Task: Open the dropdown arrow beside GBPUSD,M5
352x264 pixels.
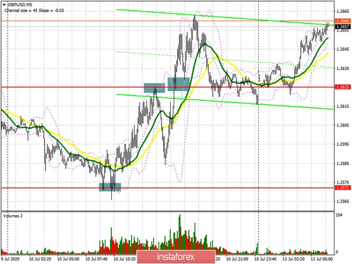Action: click(x=4, y=5)
